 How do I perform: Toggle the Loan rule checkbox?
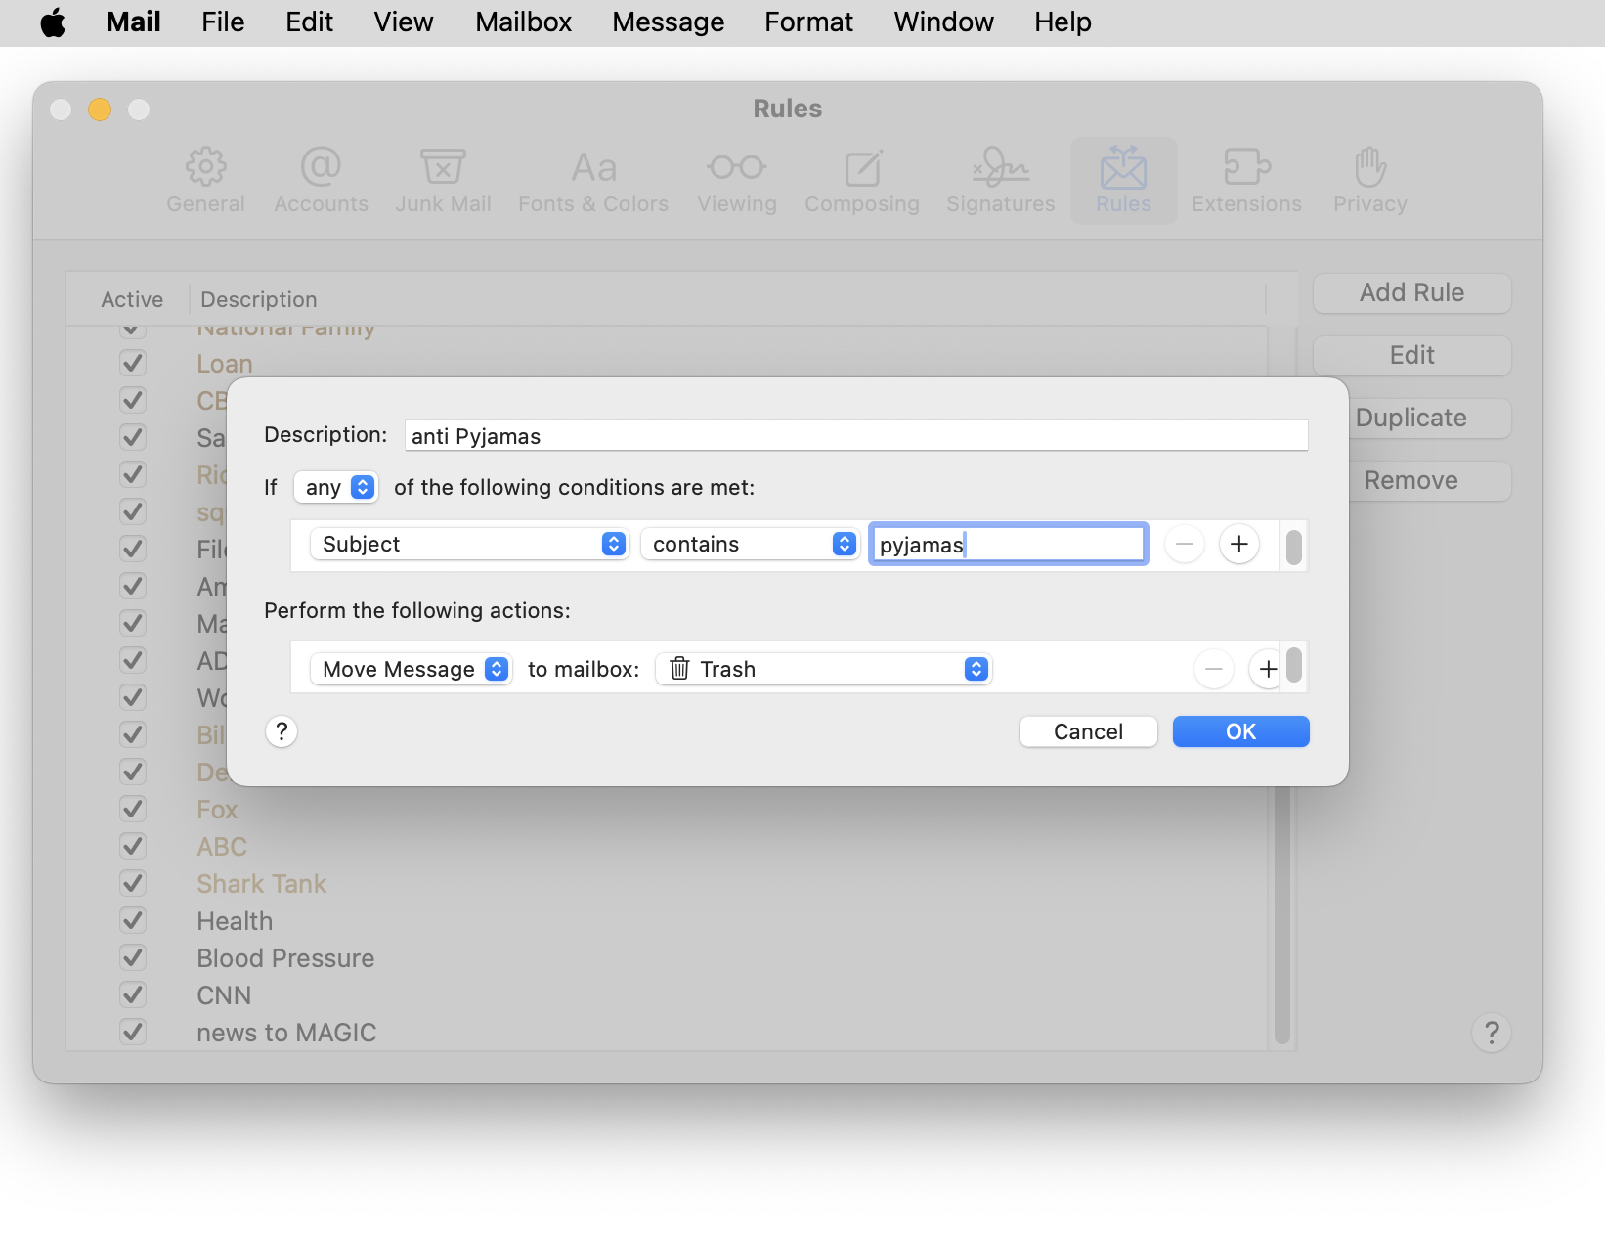click(x=133, y=363)
